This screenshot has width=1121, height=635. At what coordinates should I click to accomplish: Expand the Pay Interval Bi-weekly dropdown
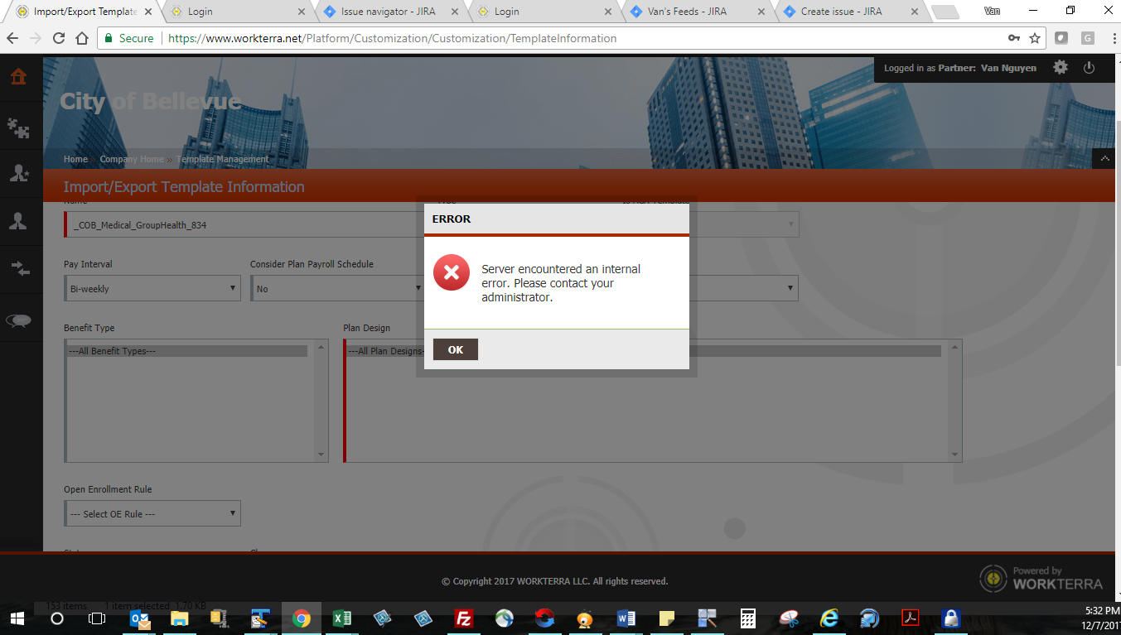152,288
